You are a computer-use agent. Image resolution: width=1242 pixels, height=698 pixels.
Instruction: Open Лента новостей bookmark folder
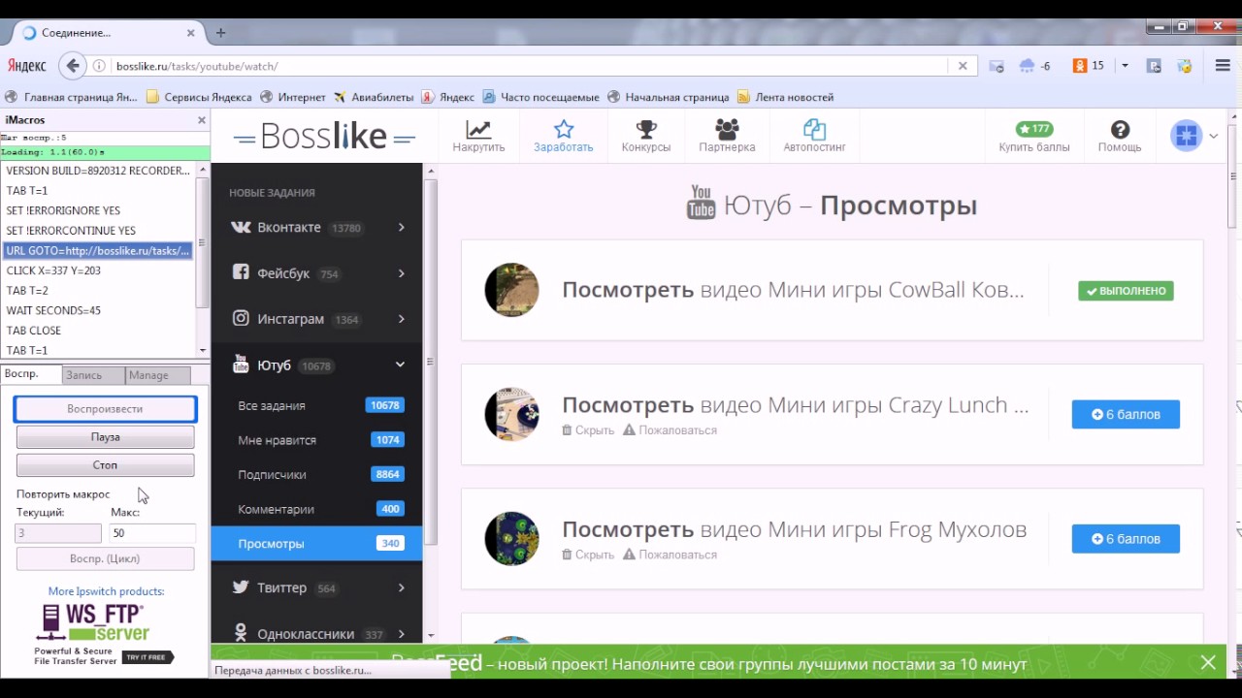coord(785,97)
